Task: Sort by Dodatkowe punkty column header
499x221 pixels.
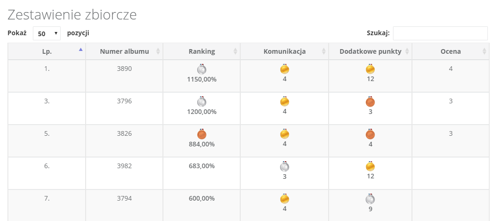Action: pyautogui.click(x=370, y=51)
